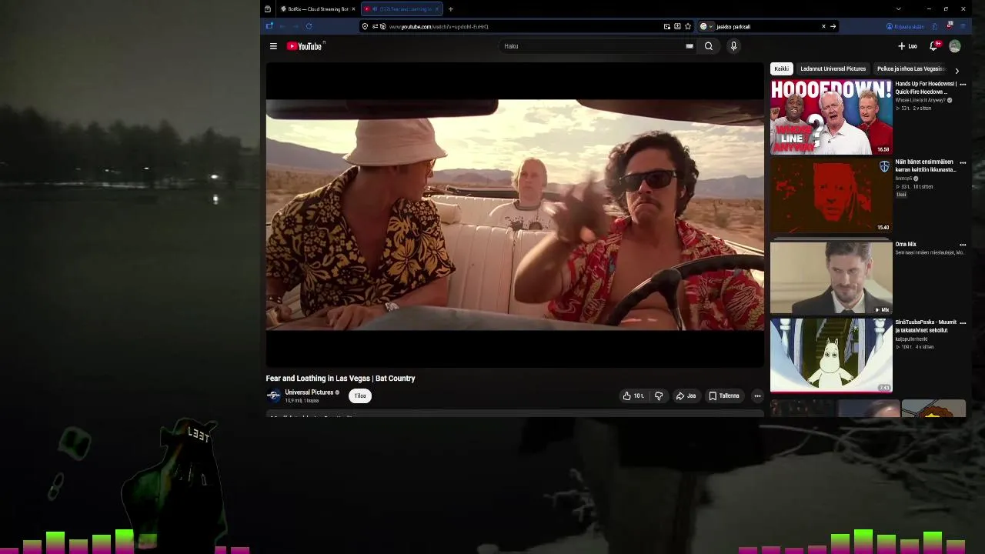This screenshot has width=985, height=554.
Task: Show more filter chips with right arrow
Action: (x=957, y=71)
